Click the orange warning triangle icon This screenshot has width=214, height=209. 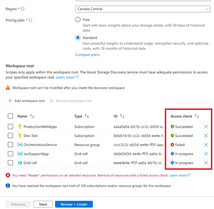pyautogui.click(x=8, y=88)
